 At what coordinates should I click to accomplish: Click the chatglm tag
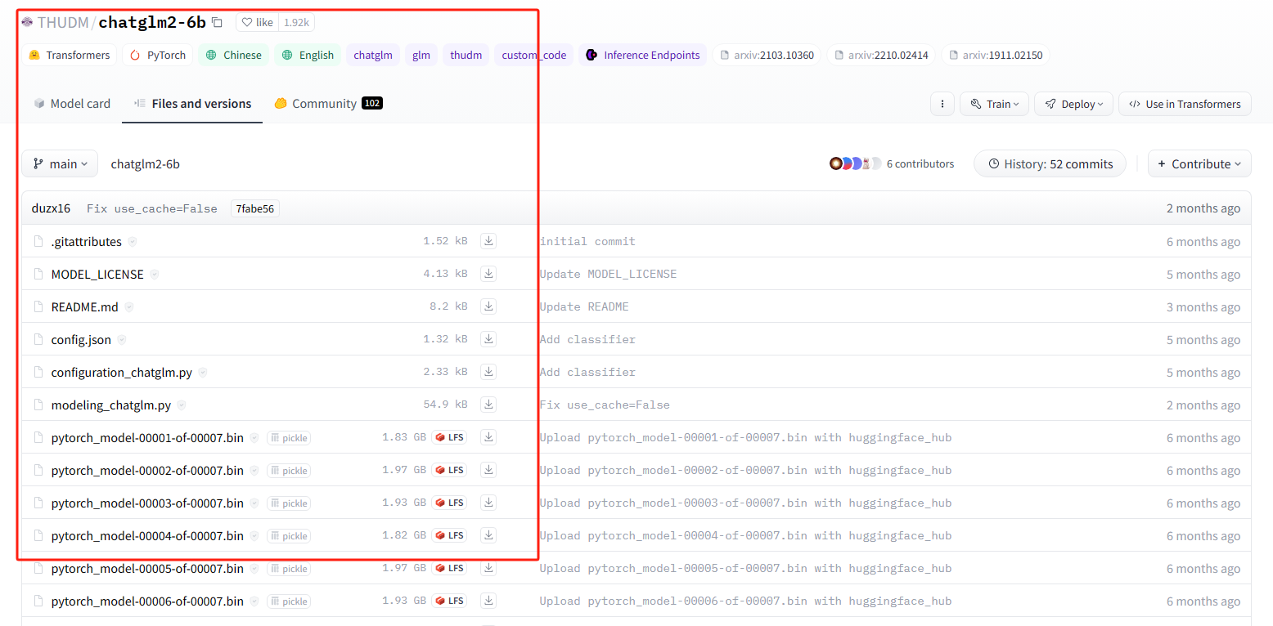coord(373,55)
